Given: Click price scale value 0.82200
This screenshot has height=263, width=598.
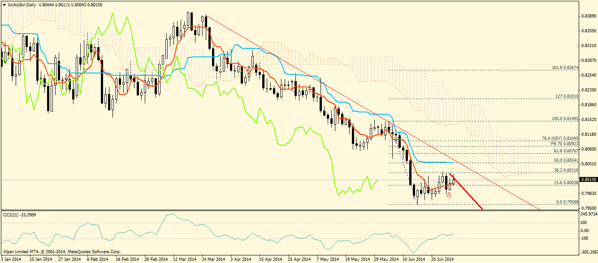Looking at the screenshot, I should click(x=588, y=90).
